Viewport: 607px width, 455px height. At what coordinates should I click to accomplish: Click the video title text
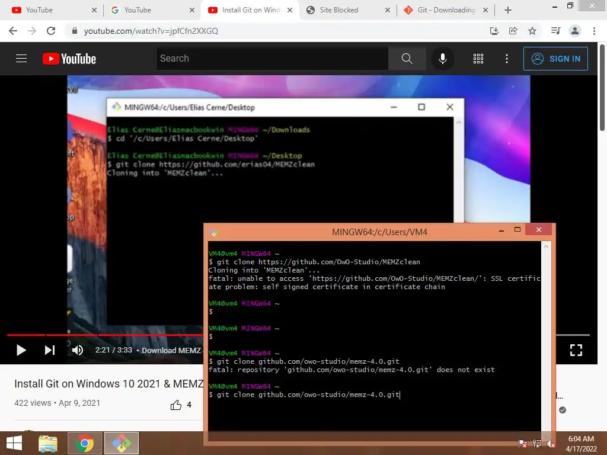coord(109,384)
